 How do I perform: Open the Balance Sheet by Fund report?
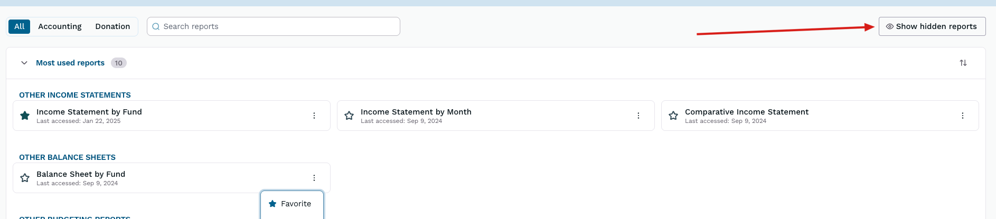pyautogui.click(x=81, y=174)
